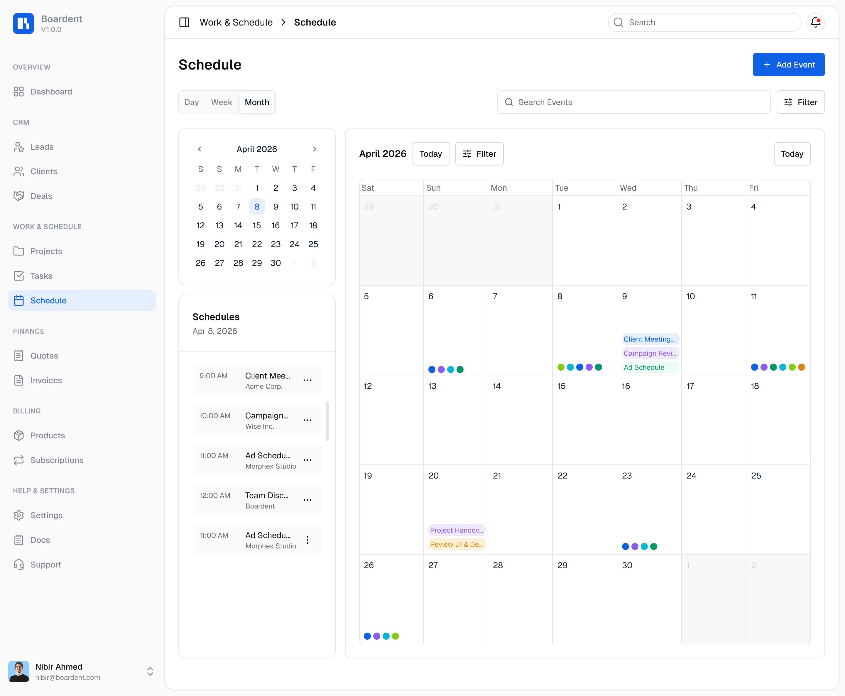Click light green dot on April 8
The height and width of the screenshot is (696, 845).
(x=561, y=367)
